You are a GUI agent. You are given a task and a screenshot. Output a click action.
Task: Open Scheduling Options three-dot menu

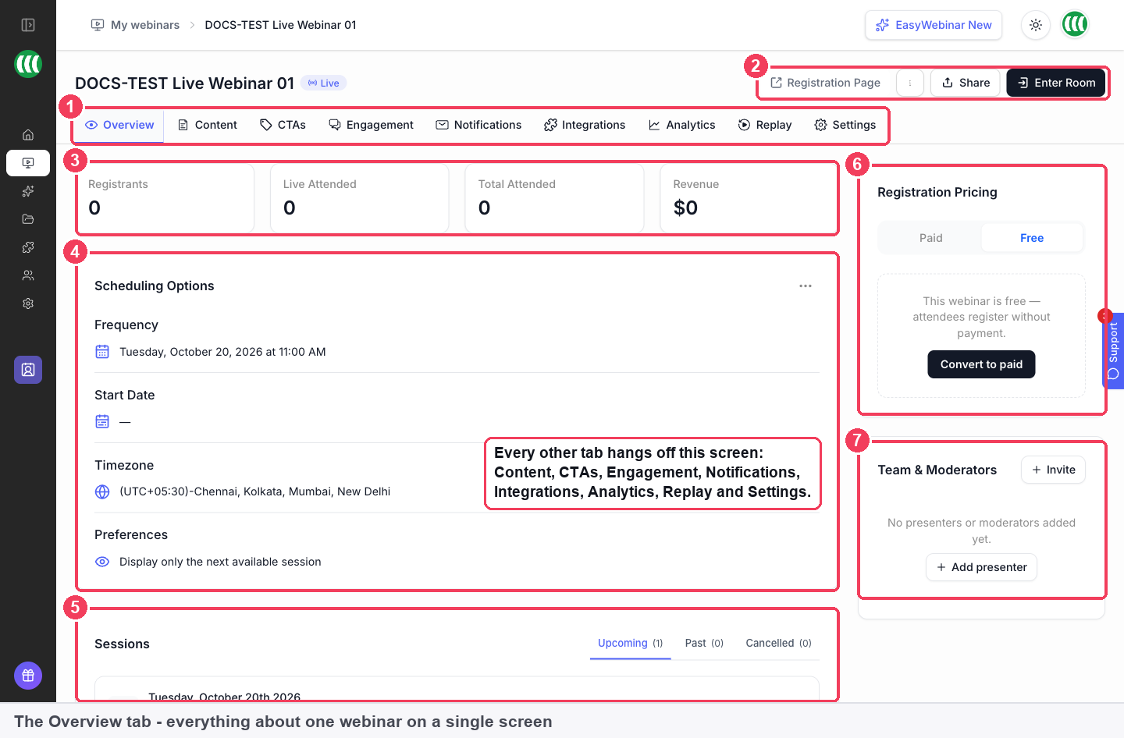(806, 286)
